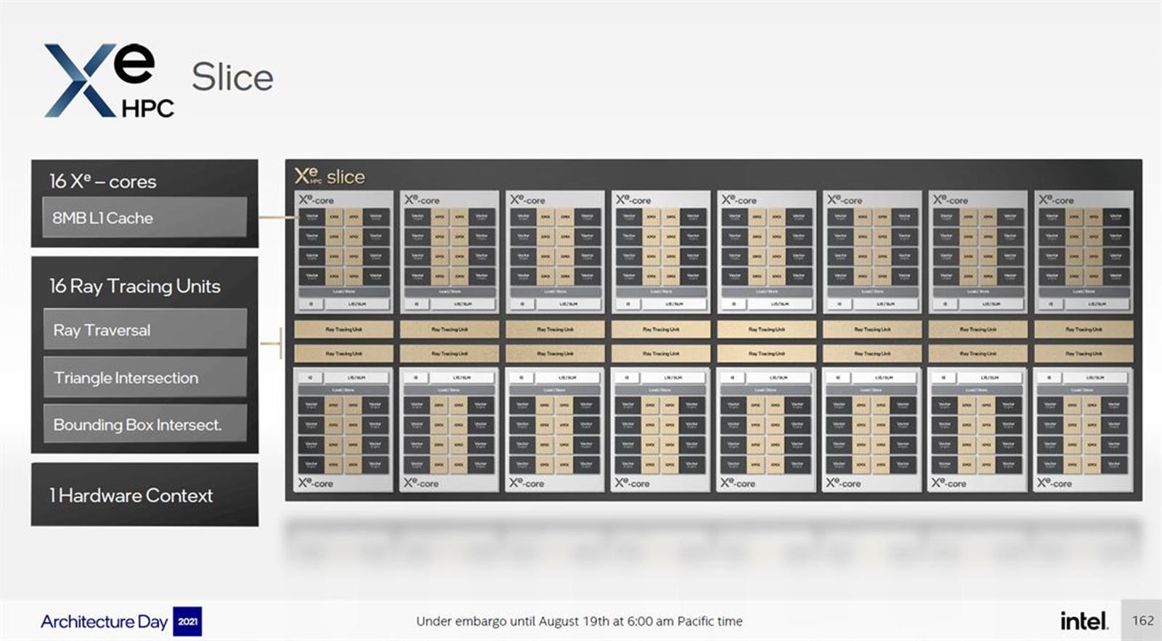This screenshot has height=641, width=1162.
Task: Click the Architecture Day footer text
Action: (x=104, y=621)
